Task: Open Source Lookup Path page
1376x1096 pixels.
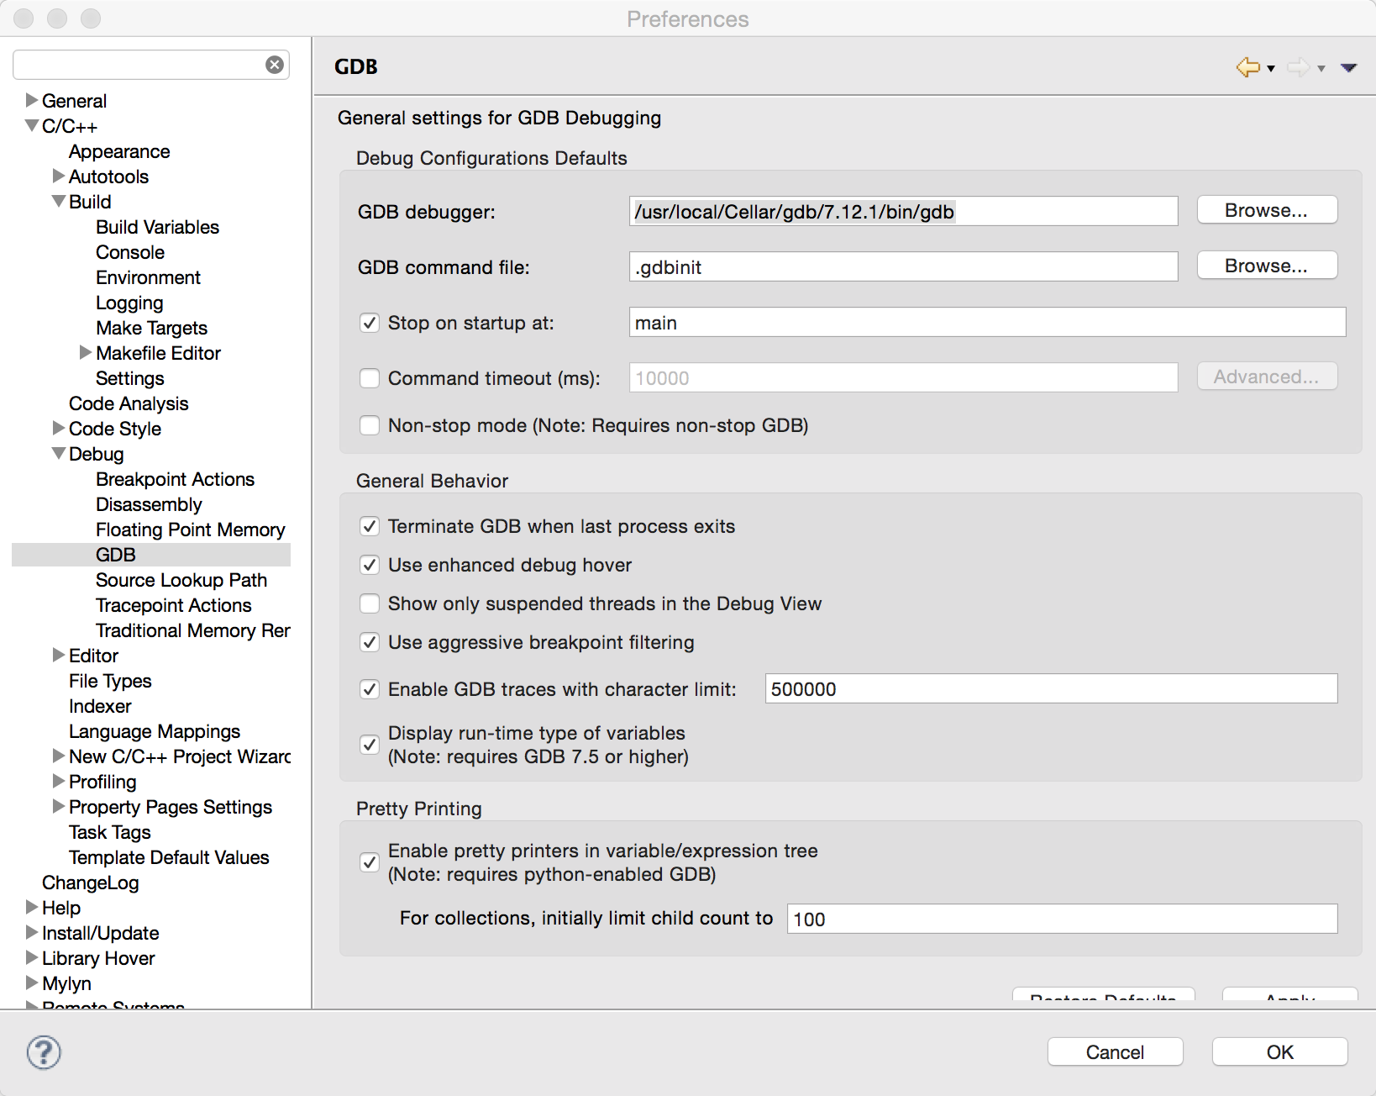Action: (181, 580)
